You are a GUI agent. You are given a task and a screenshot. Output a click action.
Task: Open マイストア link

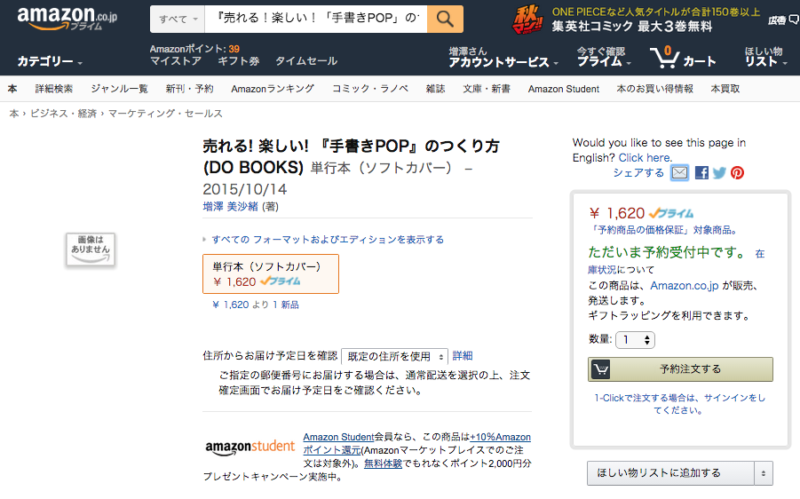(176, 61)
